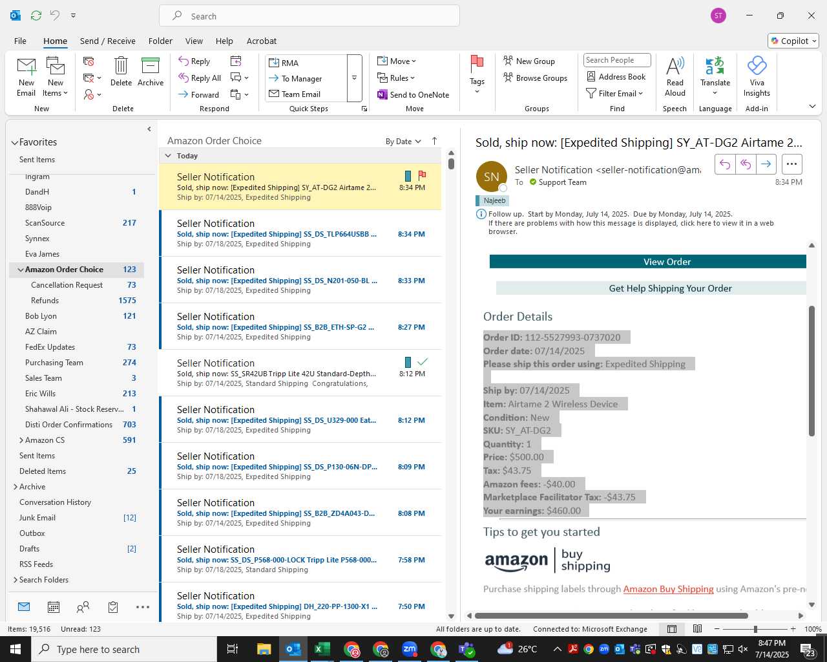Run the RMA quick step
This screenshot has width=827, height=662.
[306, 63]
